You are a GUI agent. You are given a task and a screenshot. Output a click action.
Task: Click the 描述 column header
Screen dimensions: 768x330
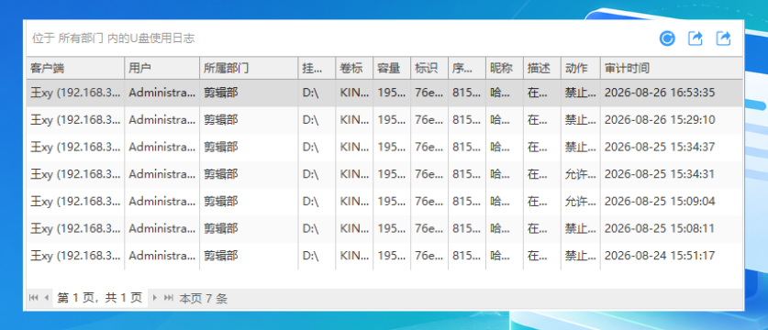542,68
